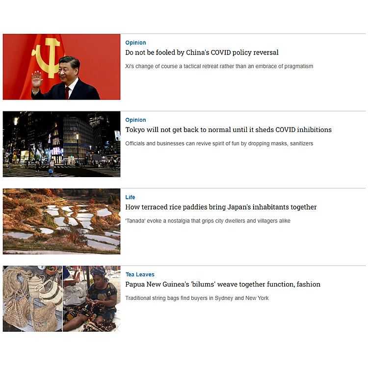The image size is (368, 368).
Task: Click the 'Officials and businesses can revive' summary
Action: tap(219, 143)
